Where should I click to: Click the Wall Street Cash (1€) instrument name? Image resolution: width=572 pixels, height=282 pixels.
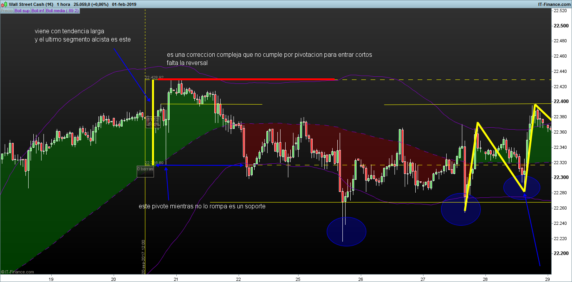pos(30,4)
